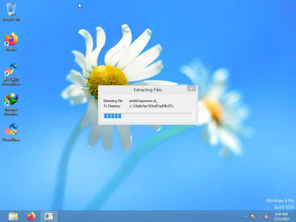This screenshot has height=222, width=296.
Task: Click the "Extracting File:" label
Action: click(113, 101)
